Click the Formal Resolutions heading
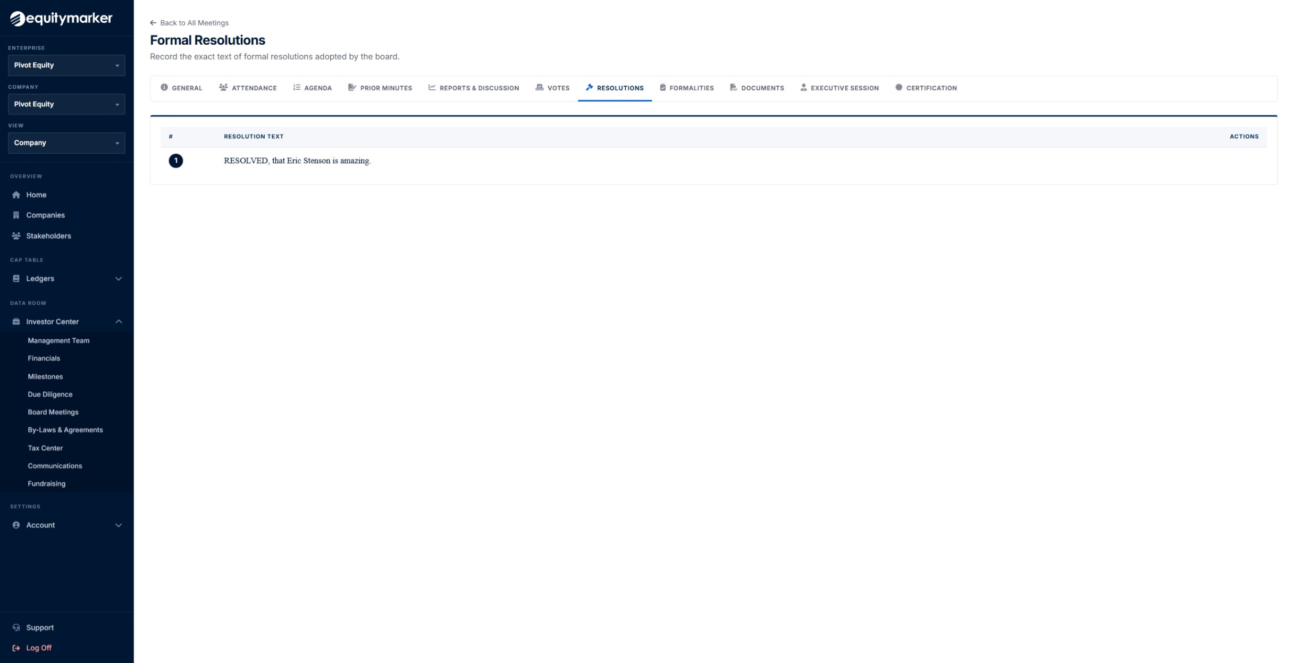 207,40
